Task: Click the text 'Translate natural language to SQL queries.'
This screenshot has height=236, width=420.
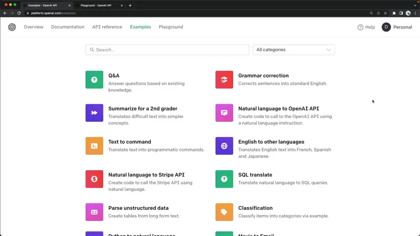Action: pyautogui.click(x=283, y=183)
